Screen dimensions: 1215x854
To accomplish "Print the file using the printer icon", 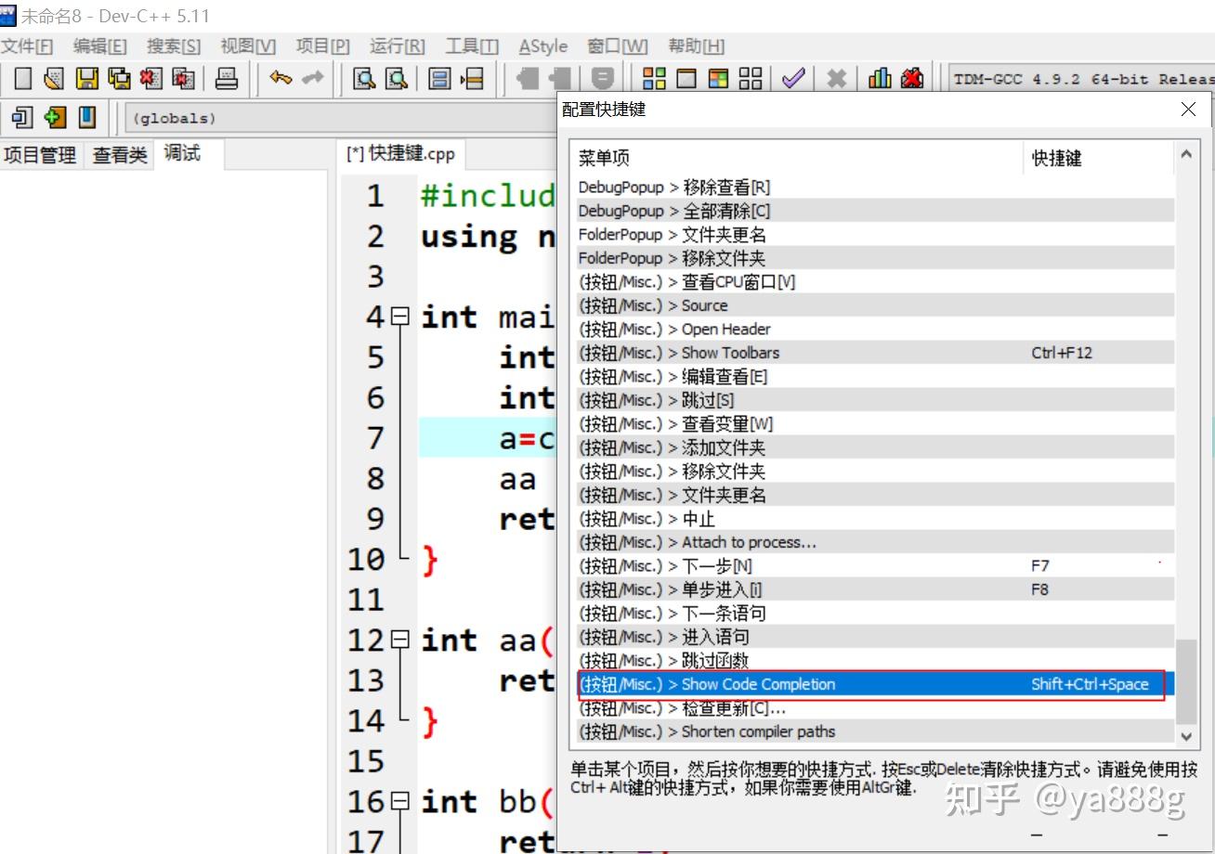I will coord(227,79).
